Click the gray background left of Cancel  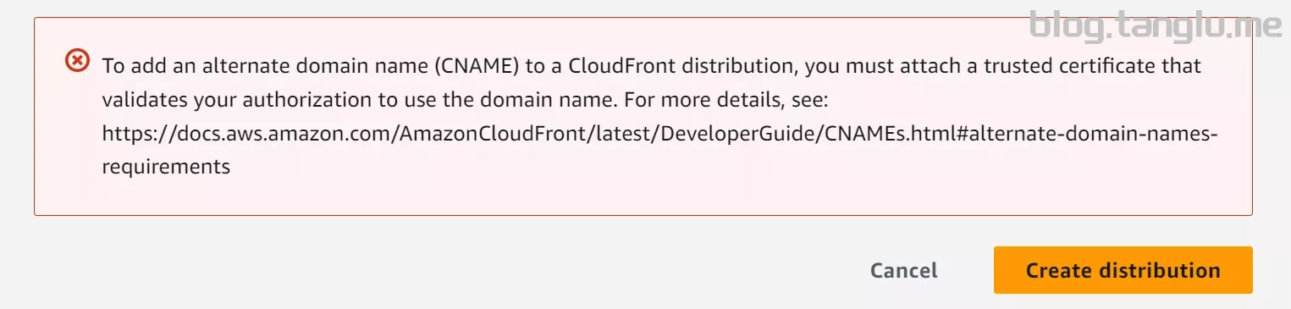pos(440,270)
